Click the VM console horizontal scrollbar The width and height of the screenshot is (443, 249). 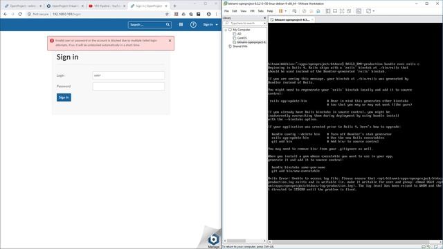[x=354, y=242]
